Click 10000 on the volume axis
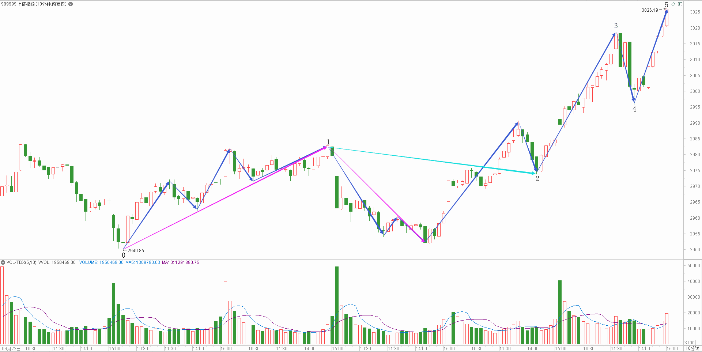Viewport: 702px width, 352px height. point(694,329)
